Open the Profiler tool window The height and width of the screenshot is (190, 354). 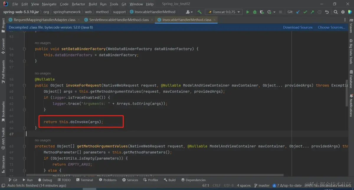point(151,180)
